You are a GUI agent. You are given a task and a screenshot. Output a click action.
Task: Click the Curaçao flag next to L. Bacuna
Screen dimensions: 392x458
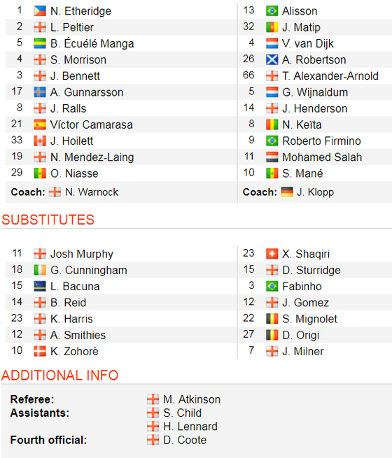click(40, 286)
